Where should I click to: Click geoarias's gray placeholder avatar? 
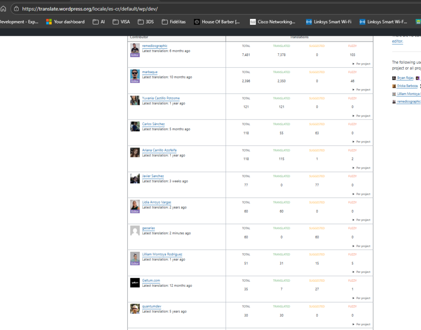(135, 231)
